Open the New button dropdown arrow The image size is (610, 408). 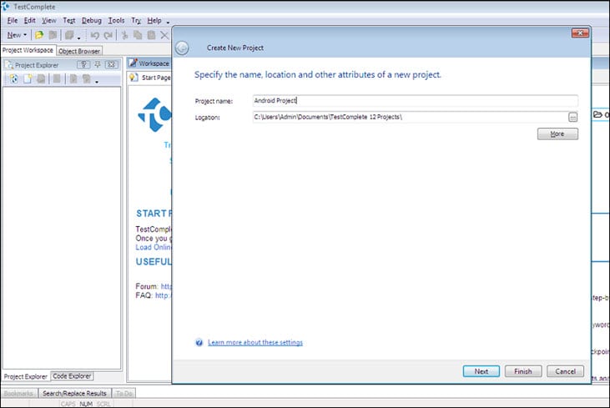[x=26, y=35]
